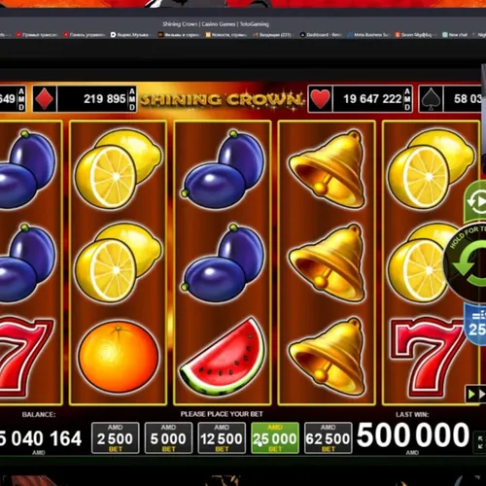Click the orange symbol on the second reel
Viewport: 486px width, 486px height.
(x=119, y=357)
